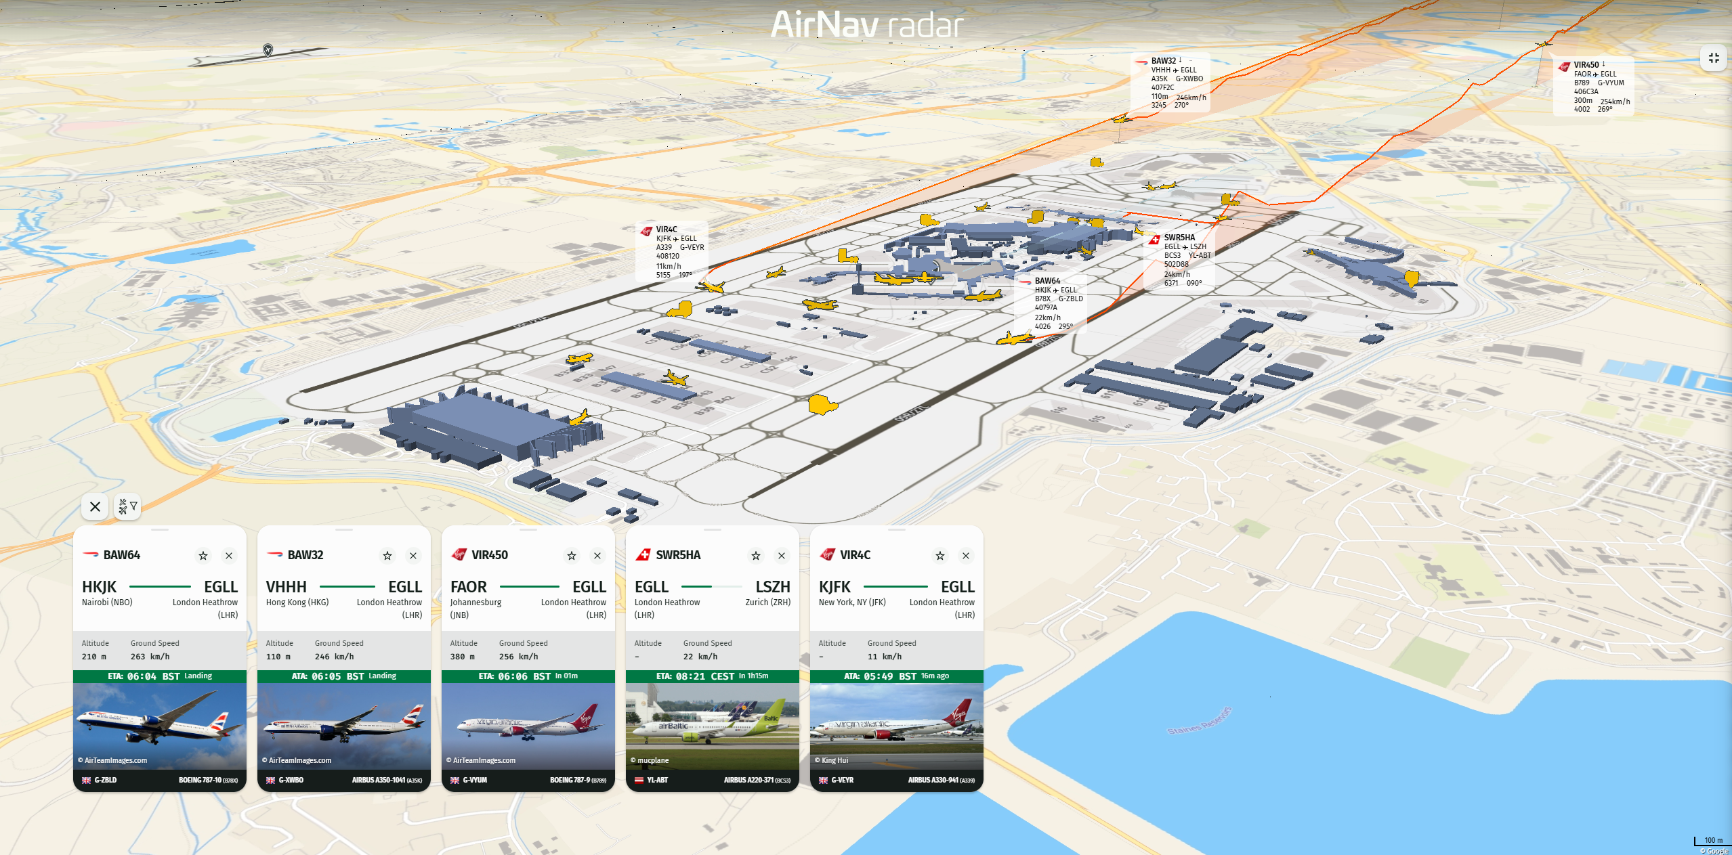
Task: Open the BAW32 aircraft photo
Action: click(x=344, y=726)
